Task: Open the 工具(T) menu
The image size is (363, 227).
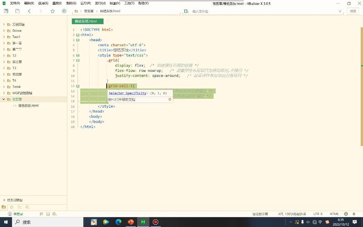Action: point(129,3)
